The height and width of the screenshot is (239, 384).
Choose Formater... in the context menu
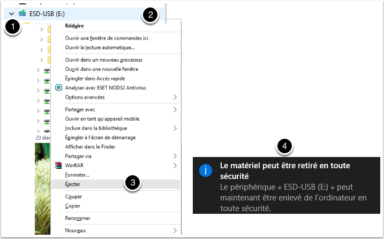click(x=77, y=175)
